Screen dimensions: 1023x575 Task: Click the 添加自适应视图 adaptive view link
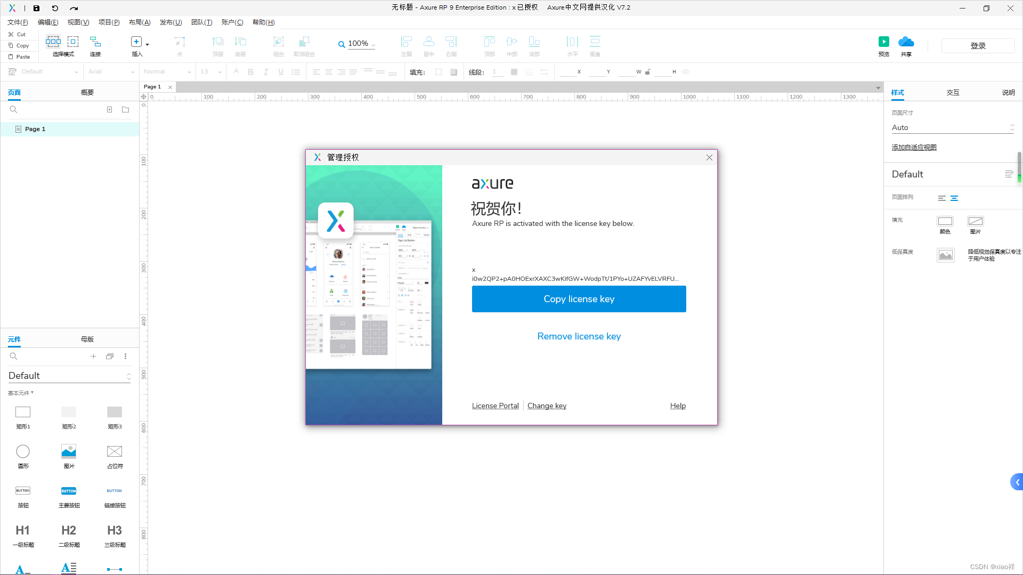point(914,148)
